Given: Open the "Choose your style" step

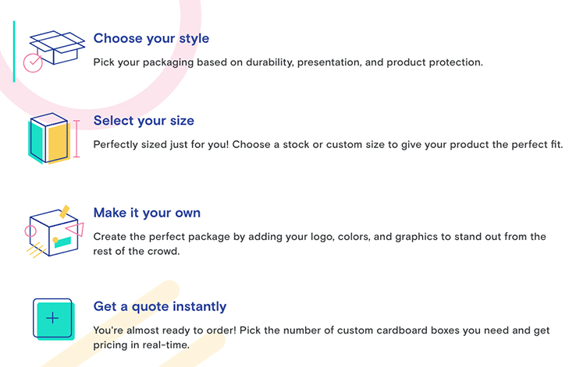Looking at the screenshot, I should point(151,38).
